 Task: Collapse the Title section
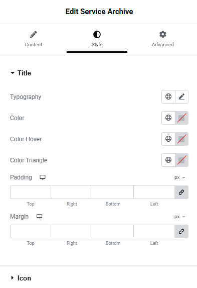click(21, 73)
